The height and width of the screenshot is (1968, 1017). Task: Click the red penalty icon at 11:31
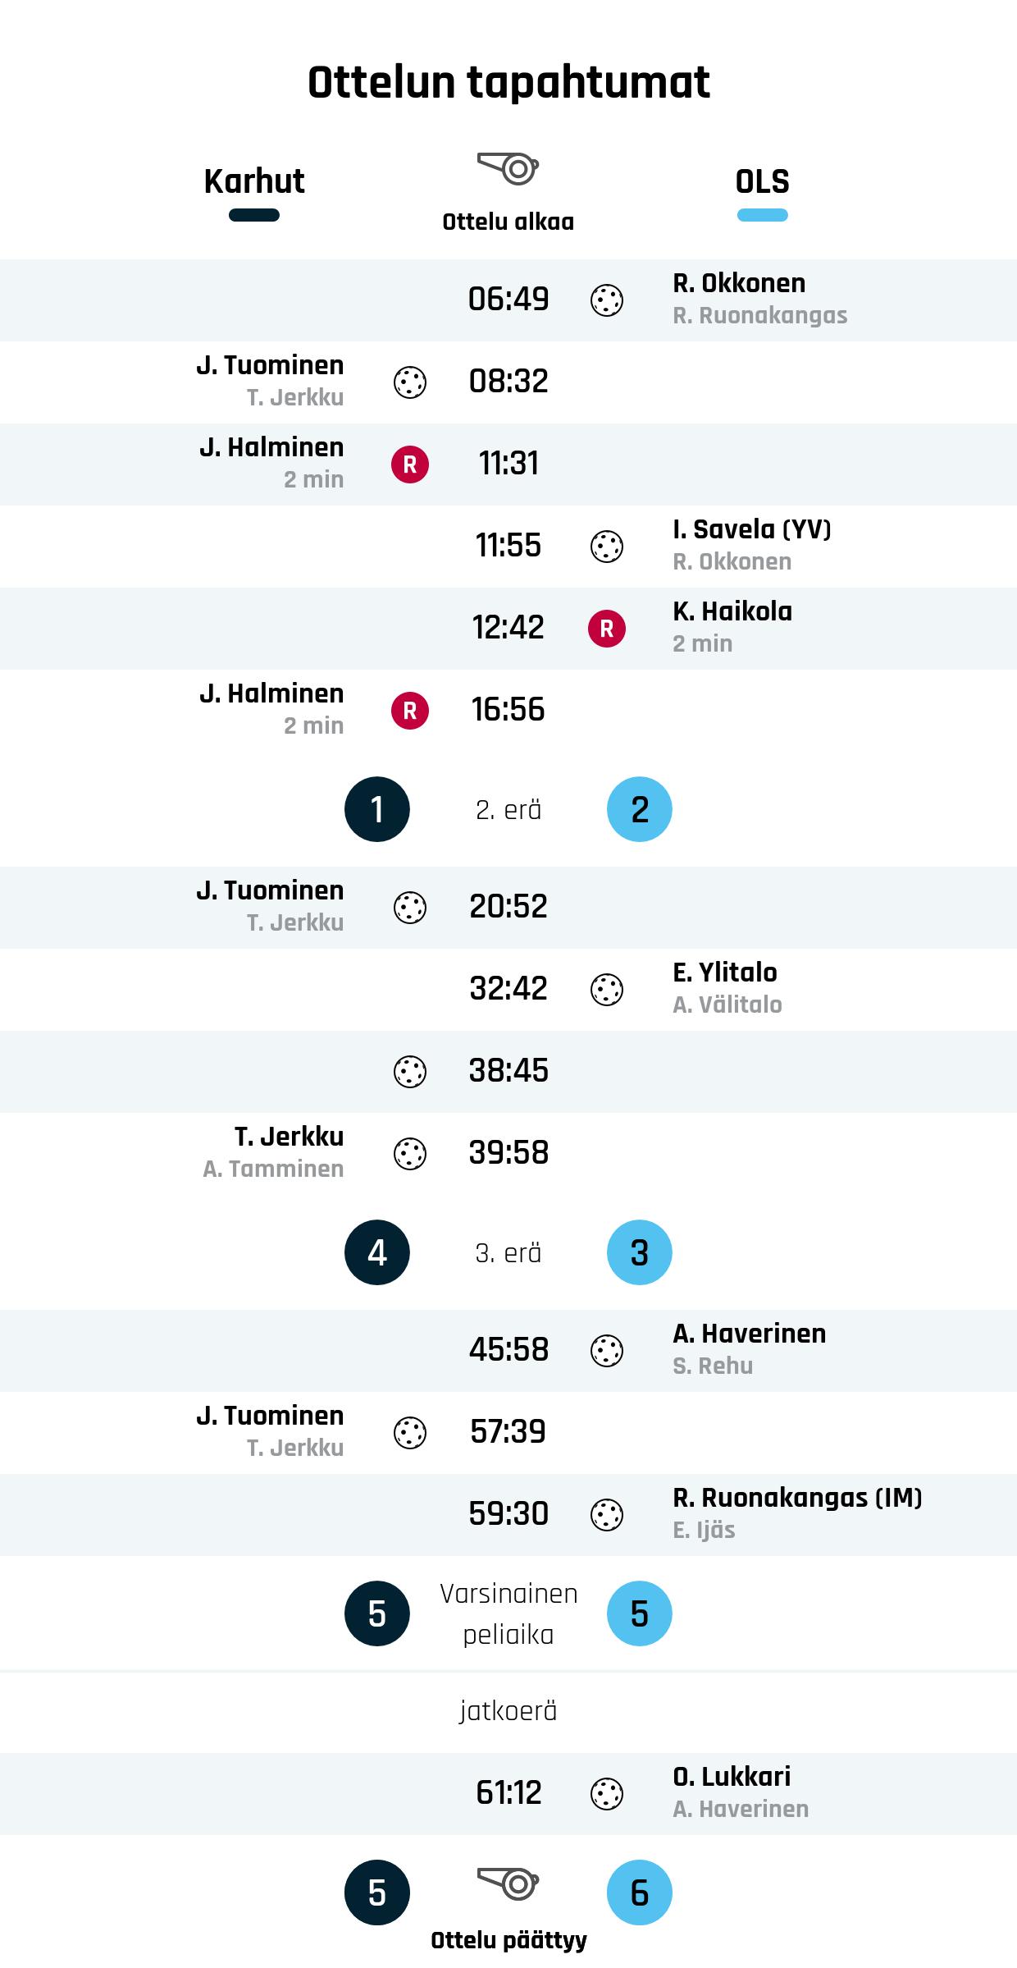coord(410,464)
